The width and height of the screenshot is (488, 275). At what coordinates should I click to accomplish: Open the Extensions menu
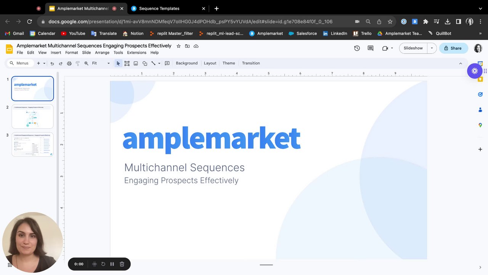click(x=136, y=53)
